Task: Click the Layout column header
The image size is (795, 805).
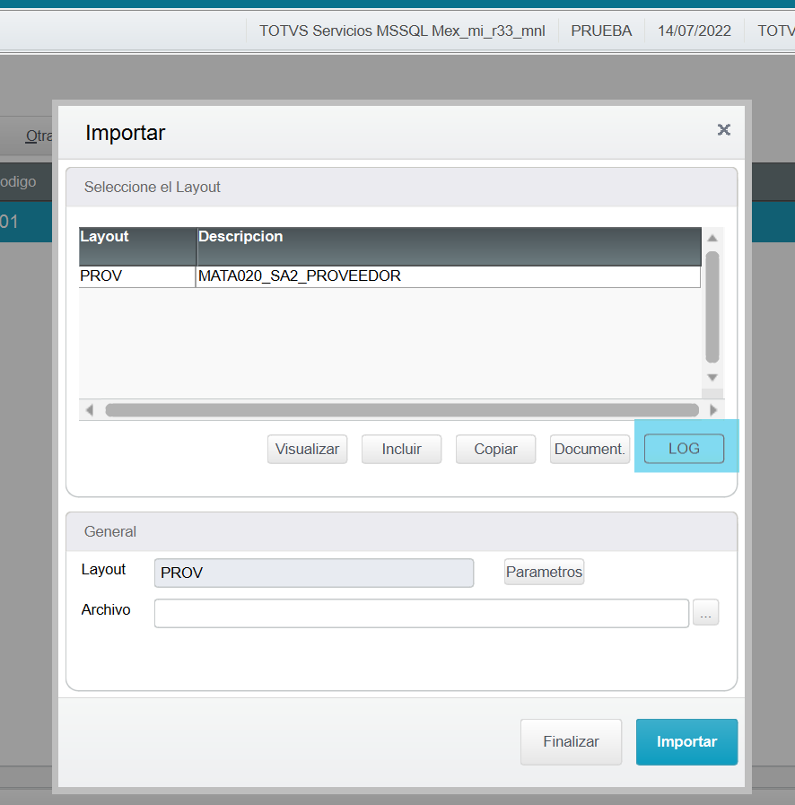Action: [137, 247]
